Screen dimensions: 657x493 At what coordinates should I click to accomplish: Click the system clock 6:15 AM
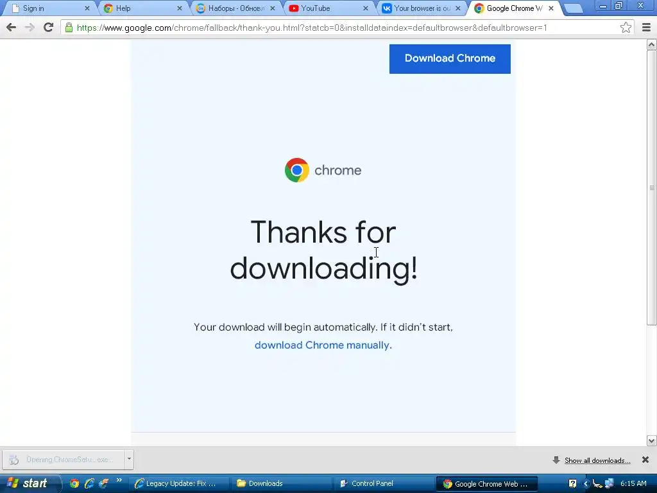pyautogui.click(x=633, y=483)
